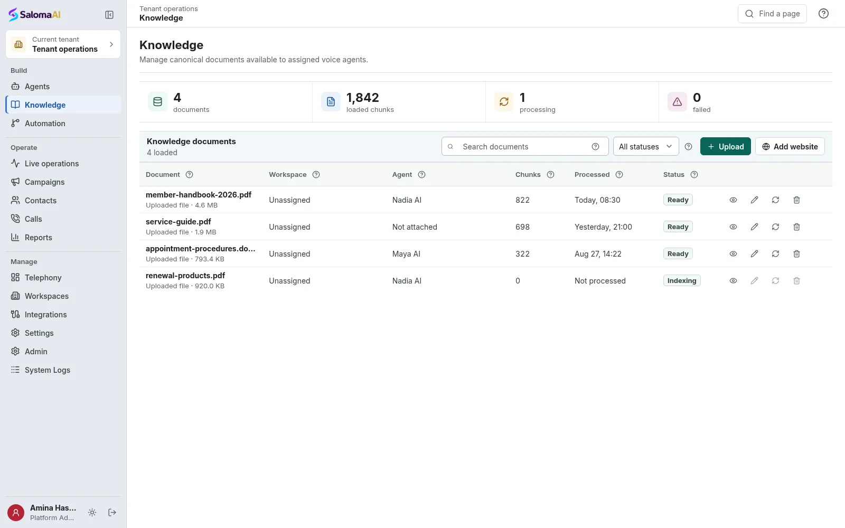The width and height of the screenshot is (845, 528).
Task: Open the Find a page search
Action: tap(772, 14)
